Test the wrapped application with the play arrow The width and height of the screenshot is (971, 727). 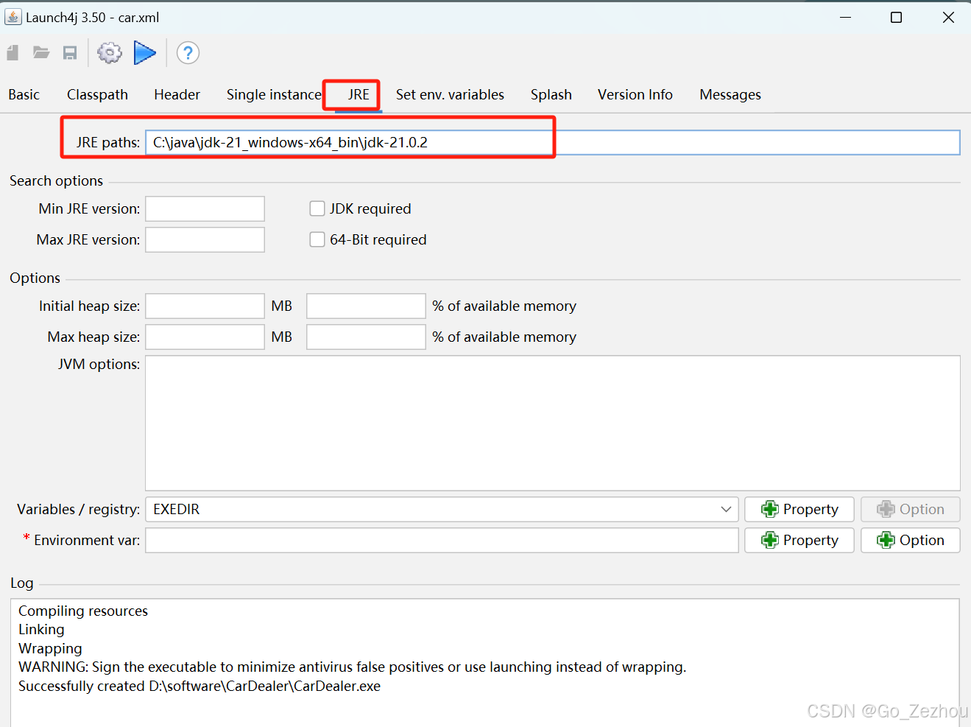click(144, 52)
